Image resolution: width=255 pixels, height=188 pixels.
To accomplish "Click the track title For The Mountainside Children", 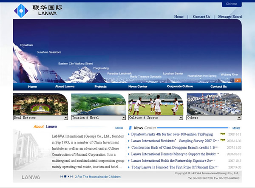I will pyautogui.click(x=98, y=177).
